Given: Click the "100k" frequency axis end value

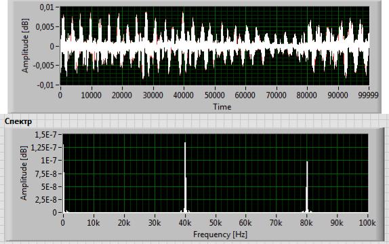Looking at the screenshot, I should pyautogui.click(x=367, y=223).
